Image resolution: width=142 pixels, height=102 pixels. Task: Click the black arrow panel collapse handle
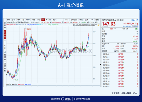pos(100,65)
